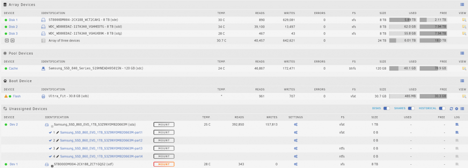468x168 pixels.
Task: Click the down arrow beside Array of three devices
Action: (x=7, y=41)
